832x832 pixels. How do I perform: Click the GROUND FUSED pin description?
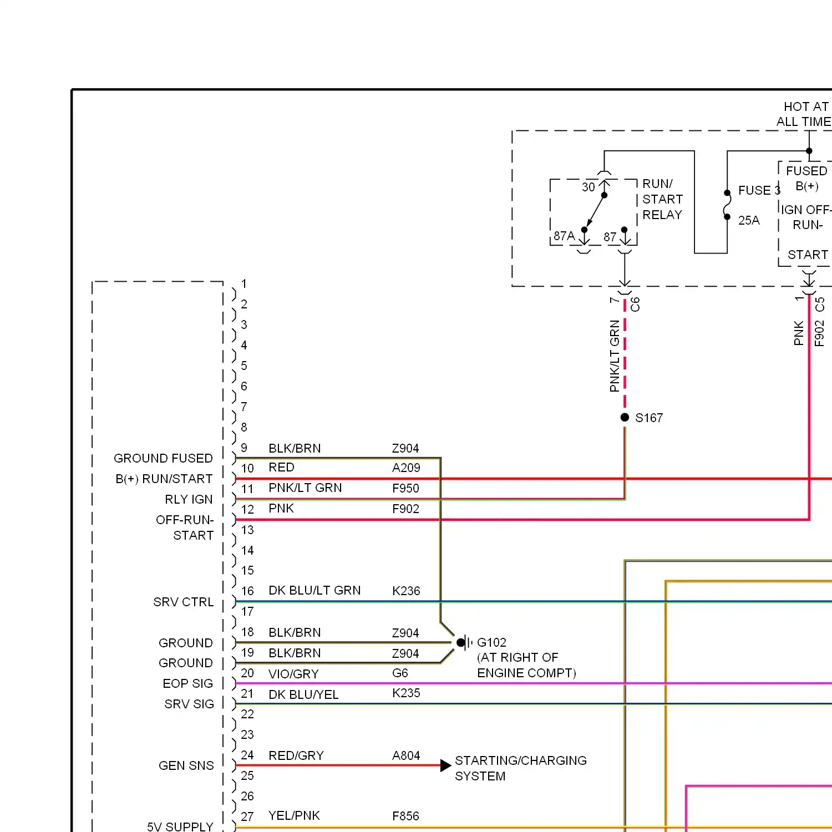(163, 458)
